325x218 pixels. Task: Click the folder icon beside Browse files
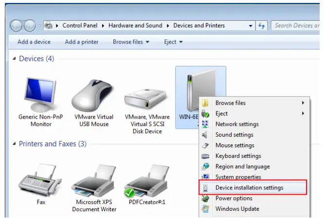[205, 103]
